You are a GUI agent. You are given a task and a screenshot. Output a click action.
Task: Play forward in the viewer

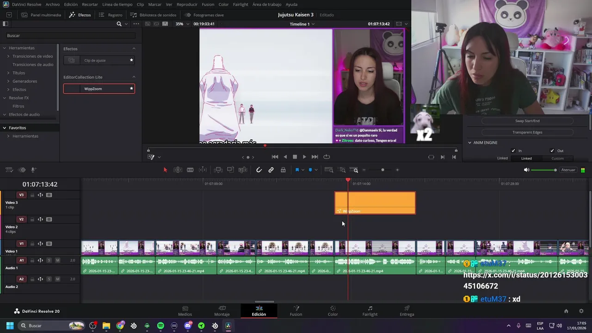[x=304, y=157]
